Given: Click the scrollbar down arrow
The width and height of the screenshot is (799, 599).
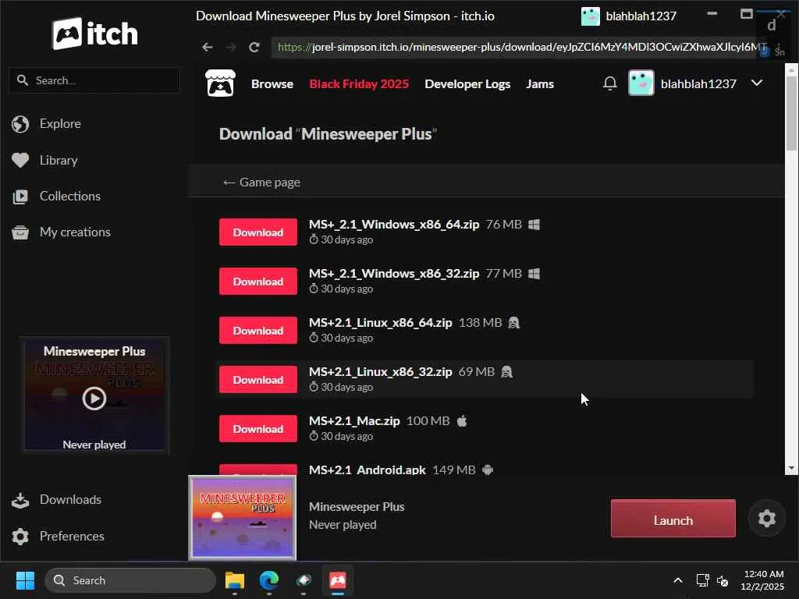Looking at the screenshot, I should [x=791, y=469].
